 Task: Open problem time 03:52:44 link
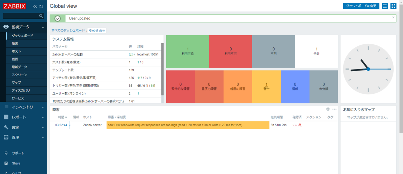[x=61, y=125]
